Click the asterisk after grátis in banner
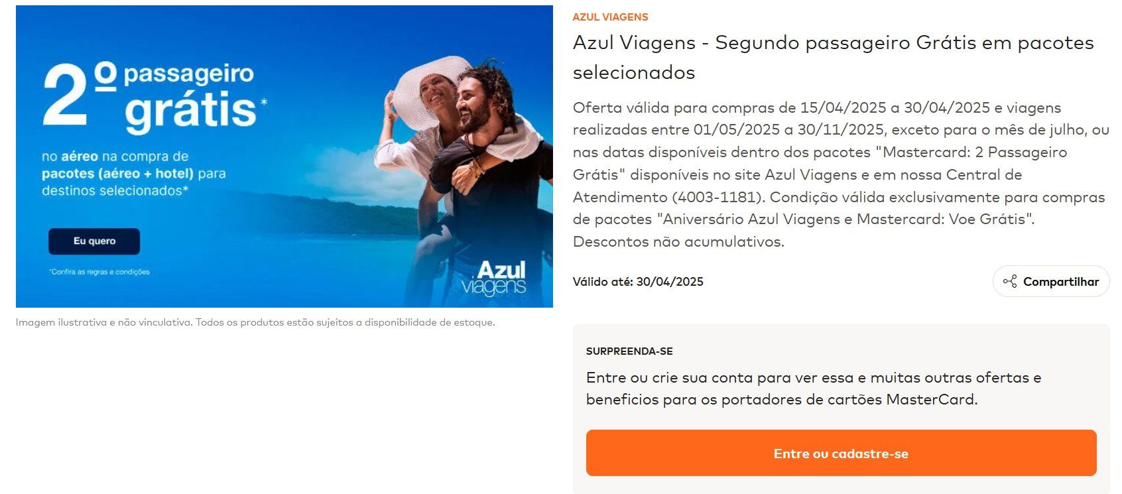This screenshot has width=1122, height=494. (x=264, y=102)
